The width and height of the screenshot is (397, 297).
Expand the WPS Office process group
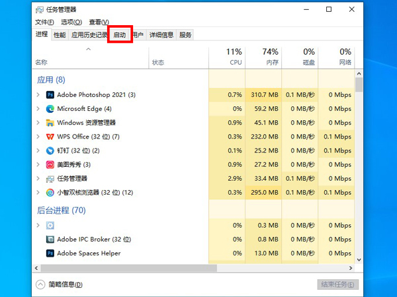(38, 137)
